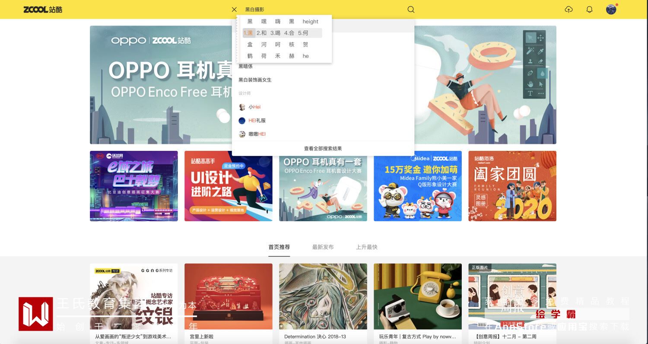Choose IME candidate 禾
The width and height of the screenshot is (648, 344).
point(278,56)
